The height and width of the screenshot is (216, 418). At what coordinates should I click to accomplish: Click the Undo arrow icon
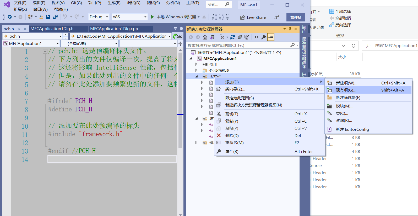[x=65, y=17]
